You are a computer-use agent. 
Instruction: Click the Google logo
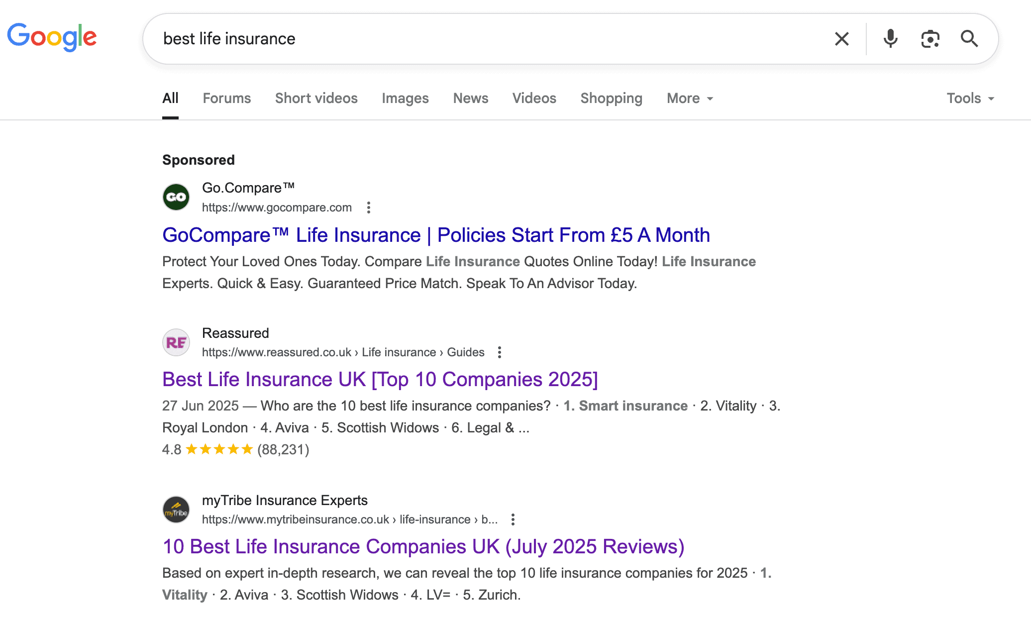click(x=51, y=36)
